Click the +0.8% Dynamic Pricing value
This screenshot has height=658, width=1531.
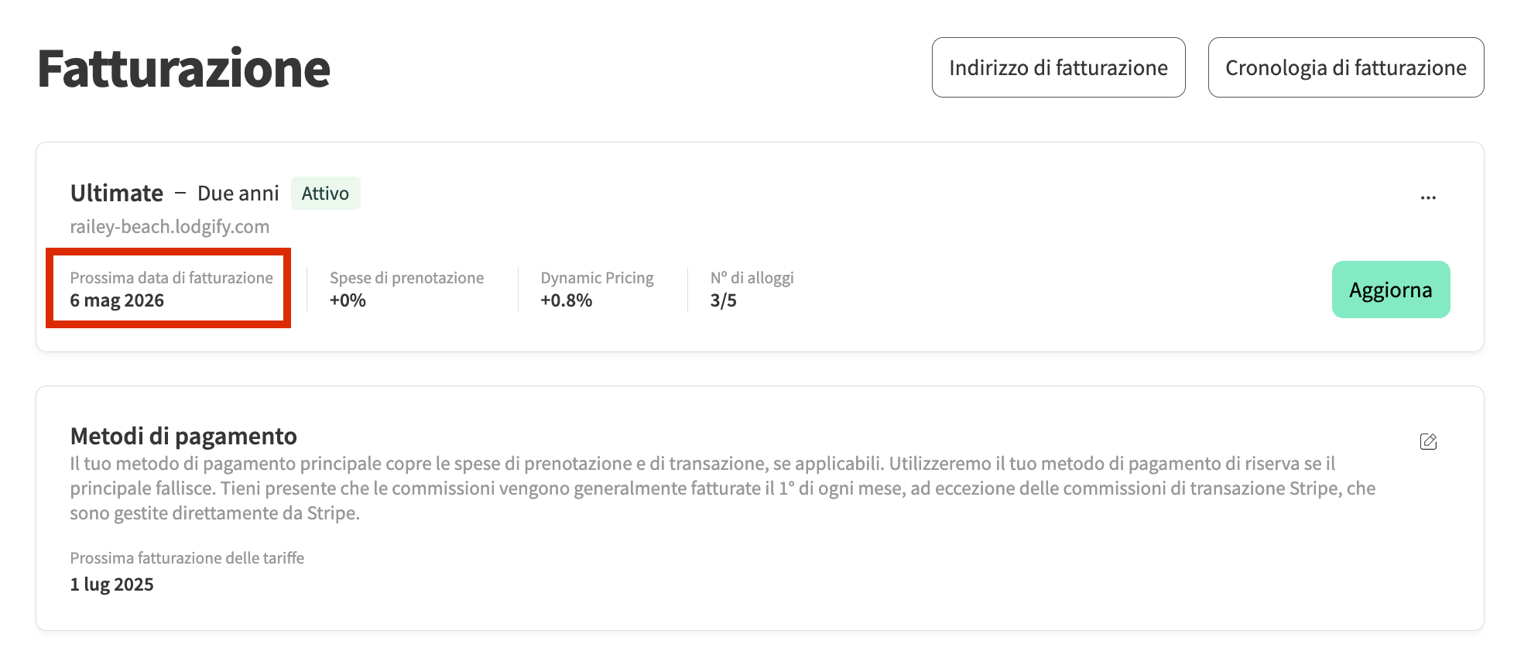[x=566, y=300]
